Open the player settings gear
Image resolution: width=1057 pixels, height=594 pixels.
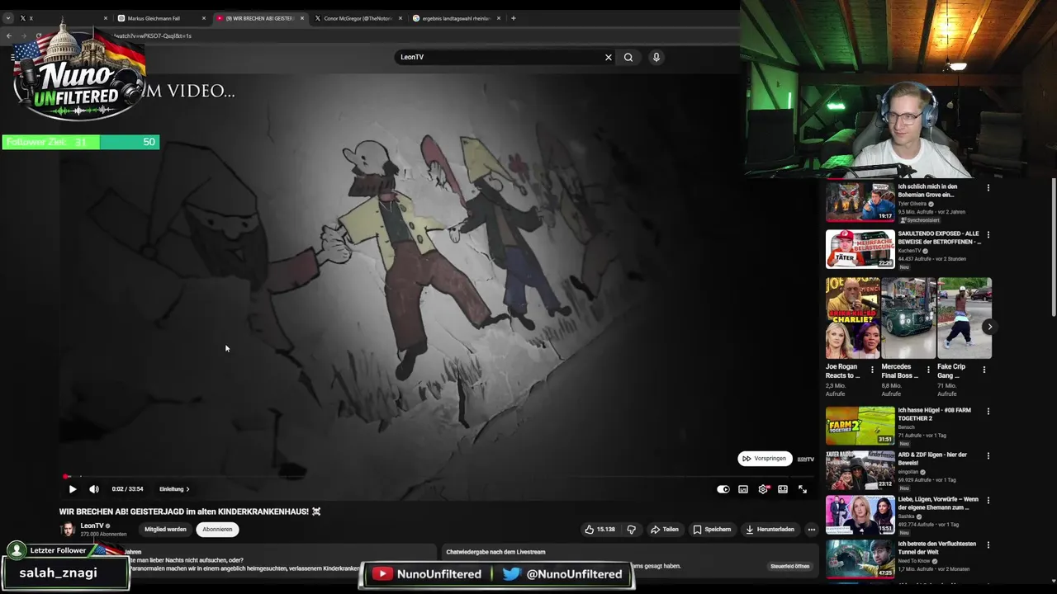763,489
